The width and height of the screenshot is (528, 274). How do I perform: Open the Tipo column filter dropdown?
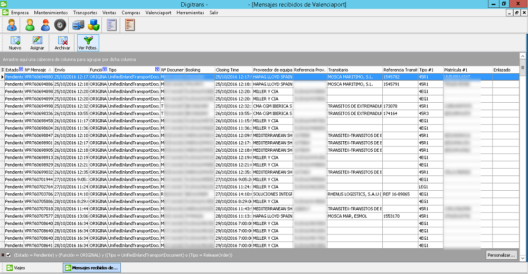coord(157,70)
